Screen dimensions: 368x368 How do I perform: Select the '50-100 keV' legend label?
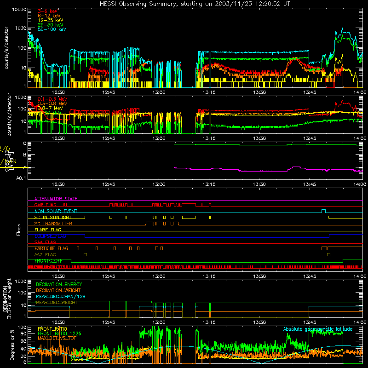pos(52,29)
